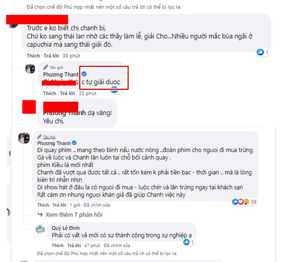Click the like reaction under Quý Lê Đình's comment
The image size is (281, 262).
coord(186,242)
